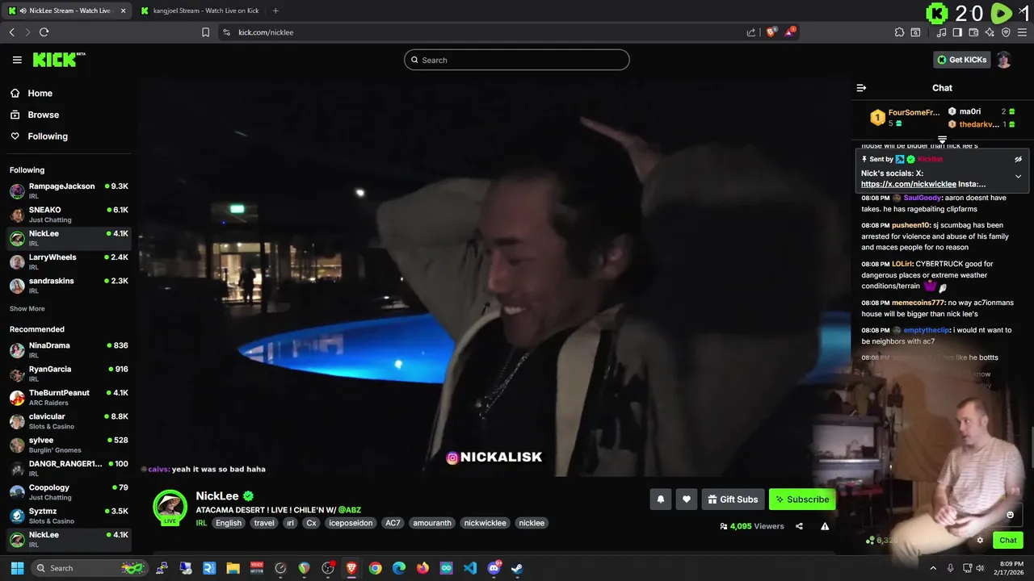Expand the pinned message chevron
Image resolution: width=1034 pixels, height=581 pixels.
pos(1018,176)
